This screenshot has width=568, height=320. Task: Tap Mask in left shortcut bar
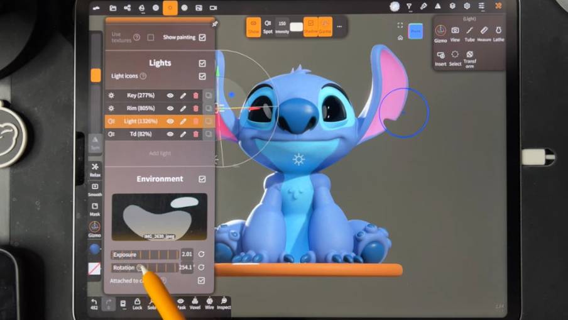point(95,209)
